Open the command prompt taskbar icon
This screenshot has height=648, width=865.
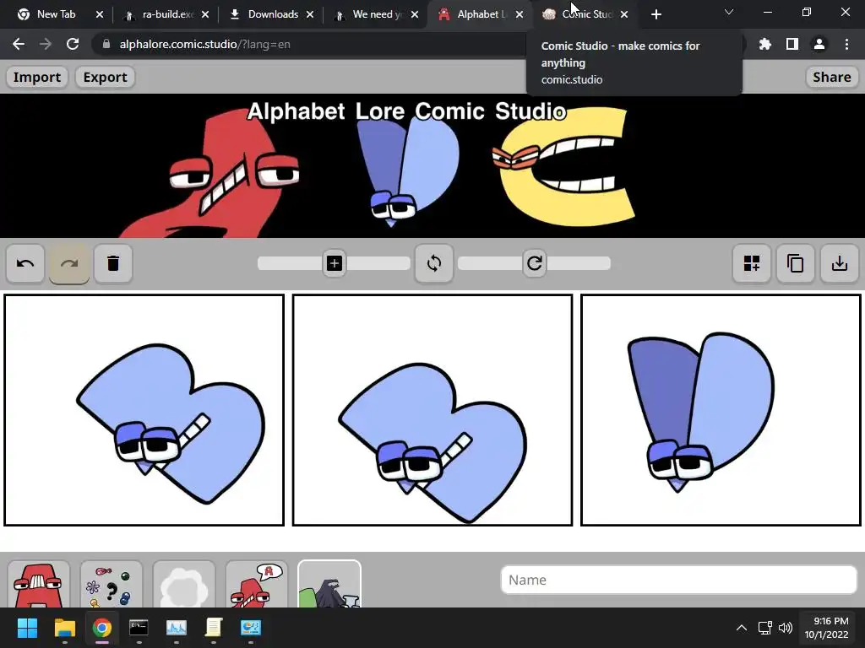coord(139,628)
